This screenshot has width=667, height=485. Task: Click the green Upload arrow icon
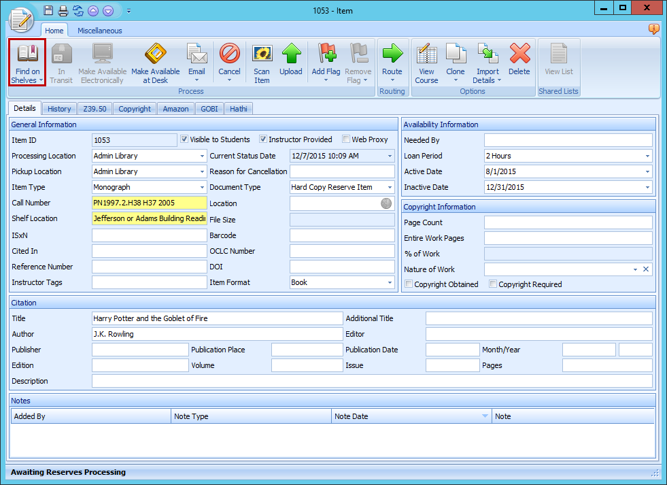(x=291, y=54)
